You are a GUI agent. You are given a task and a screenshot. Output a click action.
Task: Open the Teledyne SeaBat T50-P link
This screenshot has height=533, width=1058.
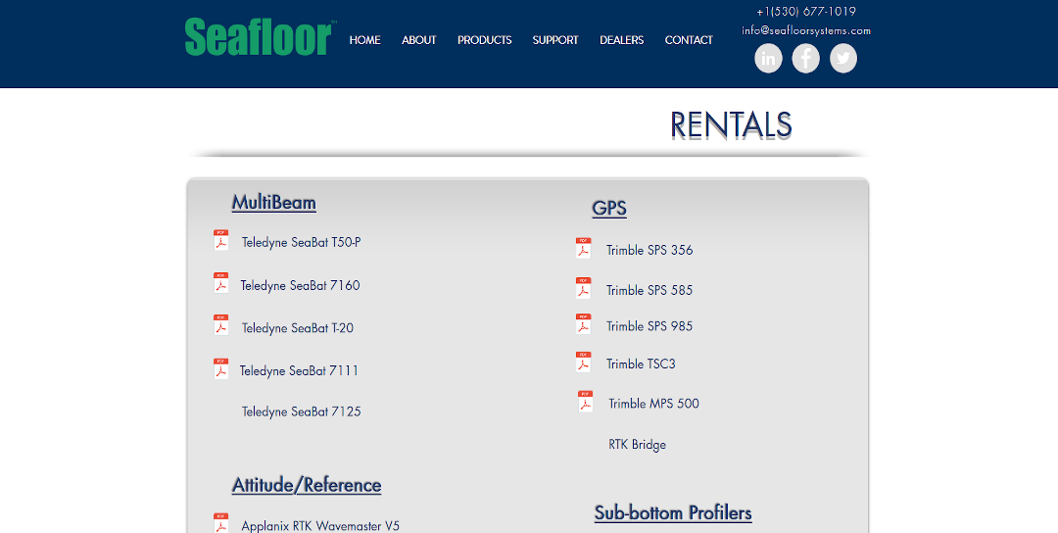coord(302,242)
